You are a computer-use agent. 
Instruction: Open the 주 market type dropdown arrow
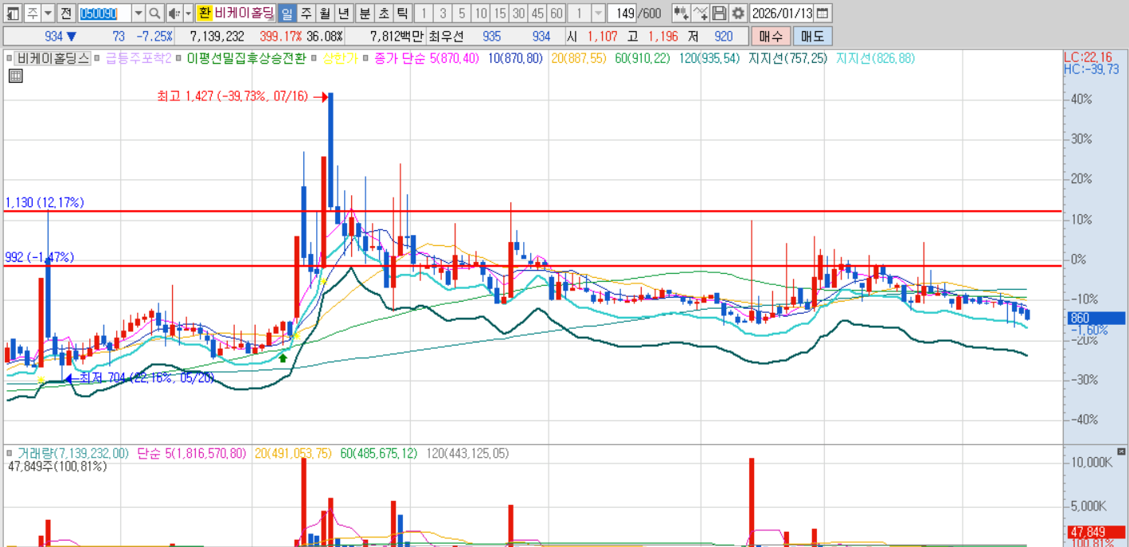(x=48, y=13)
